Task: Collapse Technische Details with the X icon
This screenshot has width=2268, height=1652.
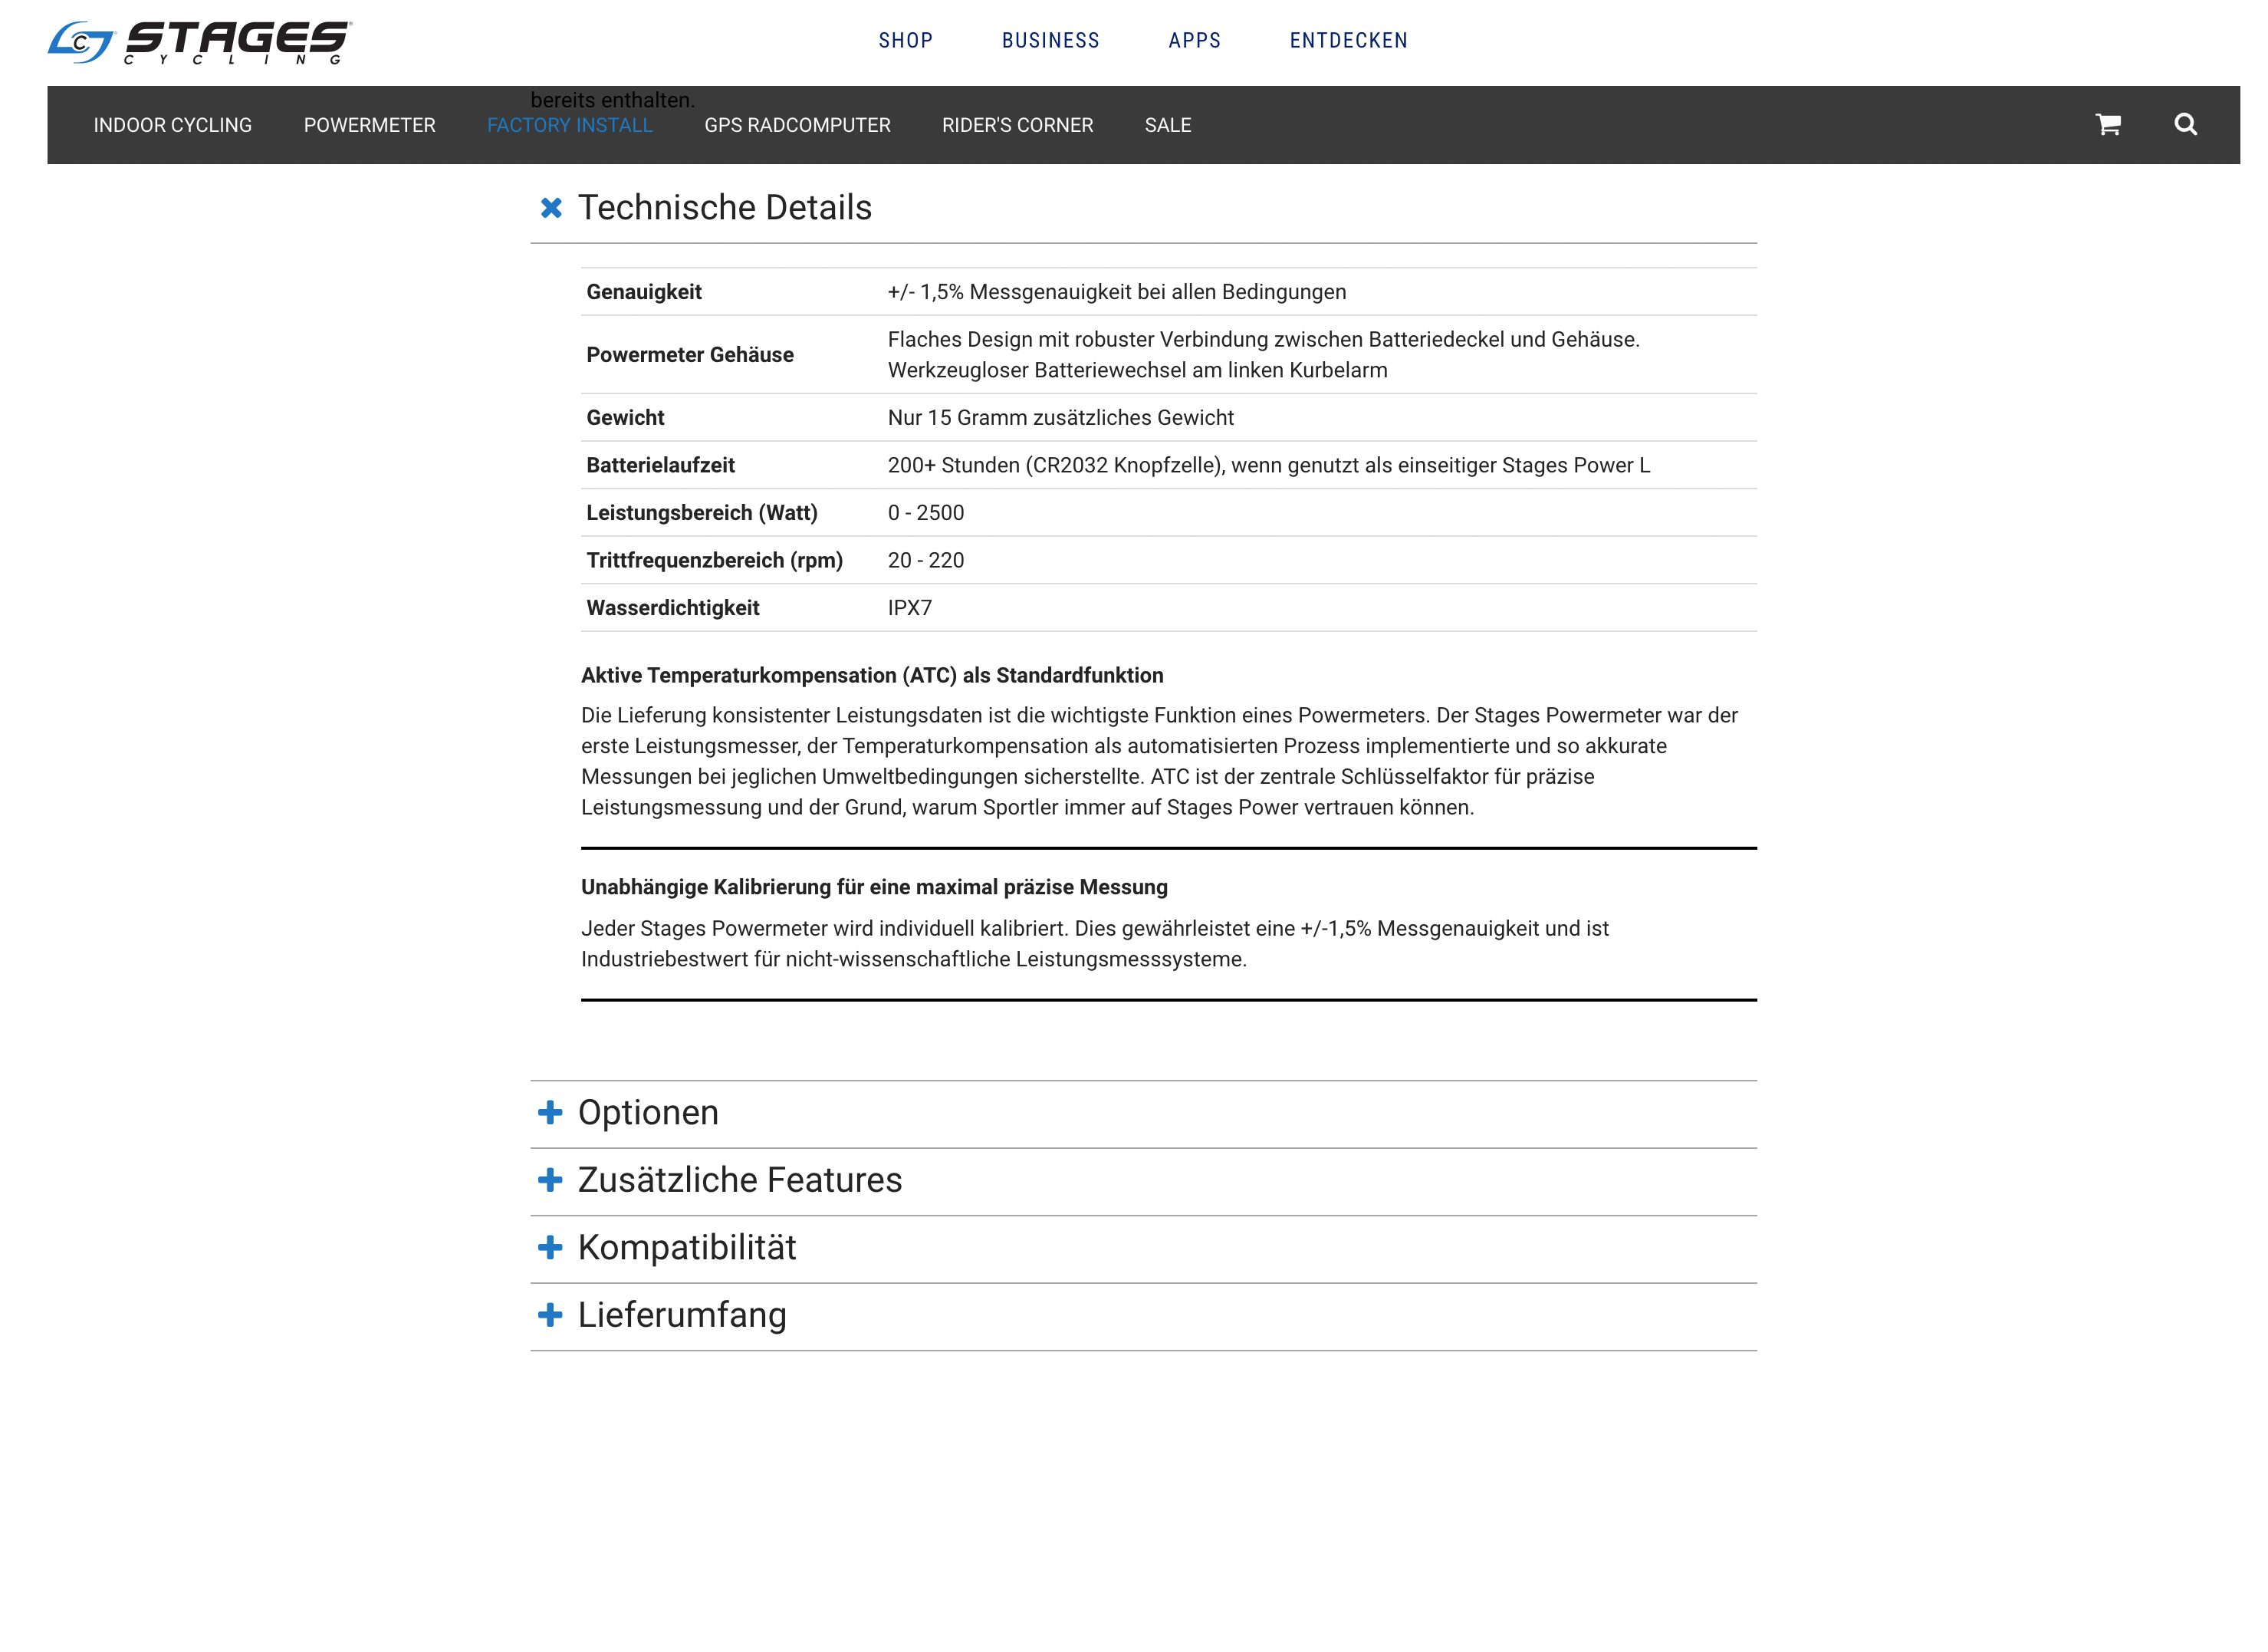Action: point(551,207)
